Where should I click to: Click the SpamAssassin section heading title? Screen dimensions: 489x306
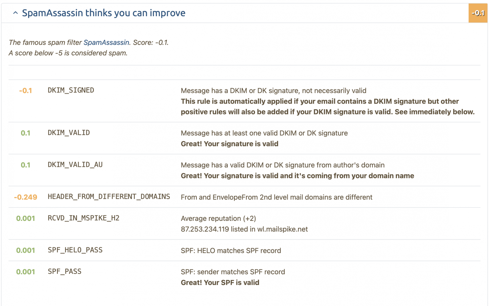(x=103, y=13)
